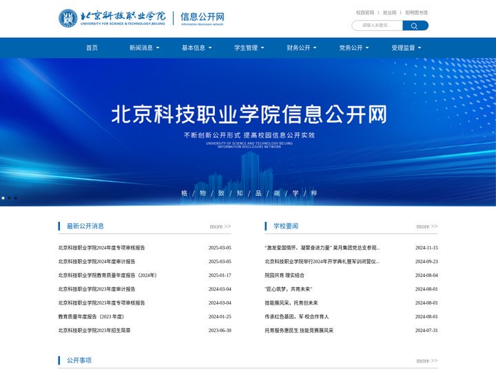Click more link for 最新公开消息
Screen dimensions: 496x372
coord(220,227)
